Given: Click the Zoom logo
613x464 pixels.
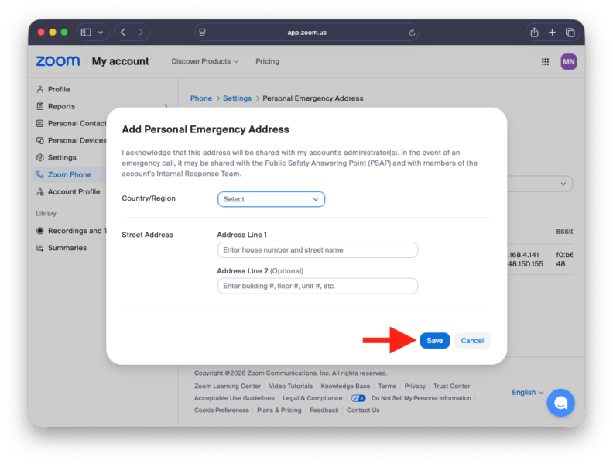Looking at the screenshot, I should (x=58, y=61).
